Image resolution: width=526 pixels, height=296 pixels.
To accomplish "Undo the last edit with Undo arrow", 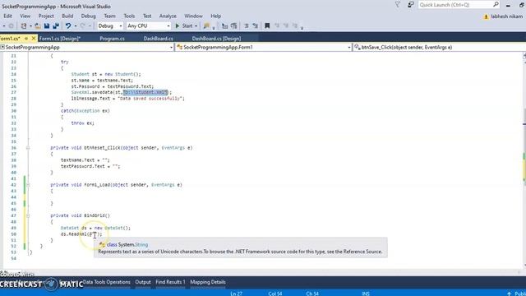I will pos(68,25).
